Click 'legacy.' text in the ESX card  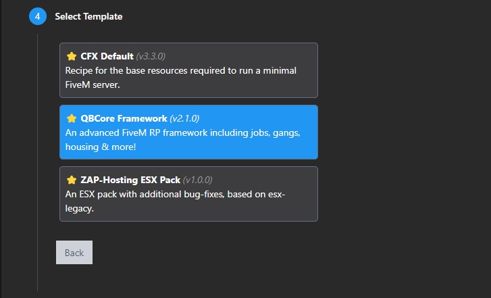79,209
